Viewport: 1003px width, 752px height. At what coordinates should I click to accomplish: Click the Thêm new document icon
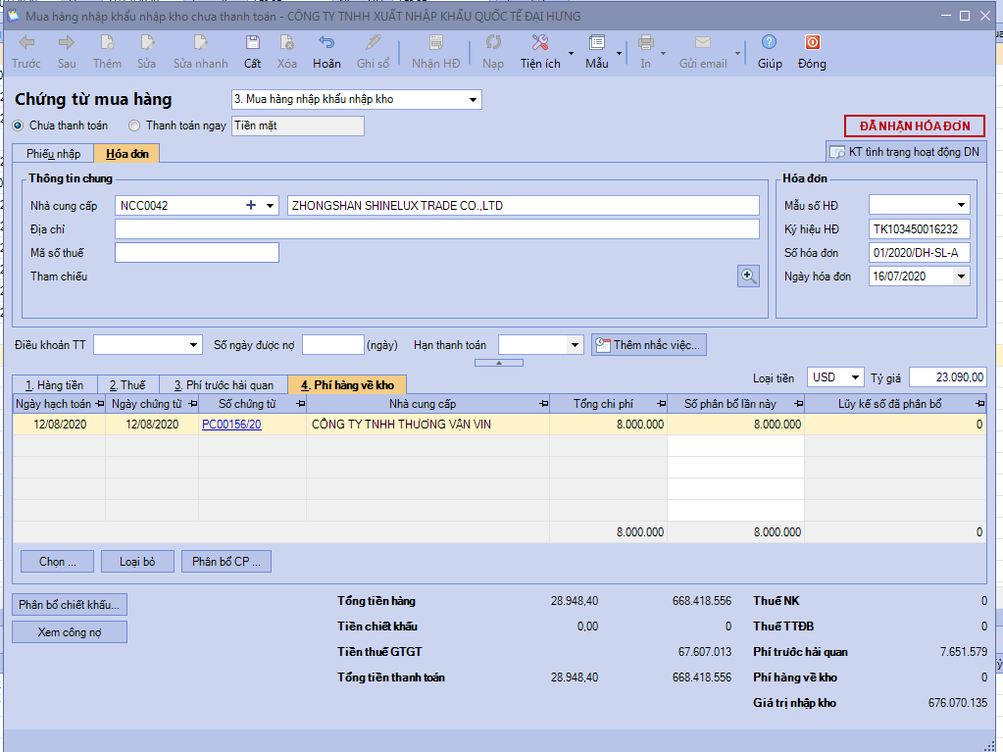point(107,43)
